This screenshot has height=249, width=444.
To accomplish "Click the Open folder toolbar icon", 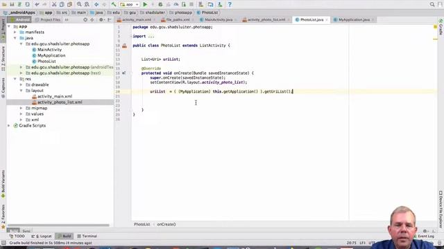I will (4, 5).
